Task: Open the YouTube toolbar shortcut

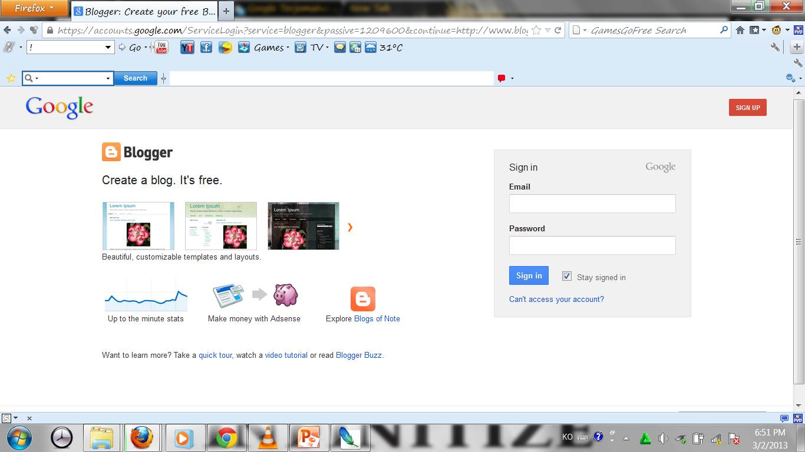Action: click(x=161, y=48)
